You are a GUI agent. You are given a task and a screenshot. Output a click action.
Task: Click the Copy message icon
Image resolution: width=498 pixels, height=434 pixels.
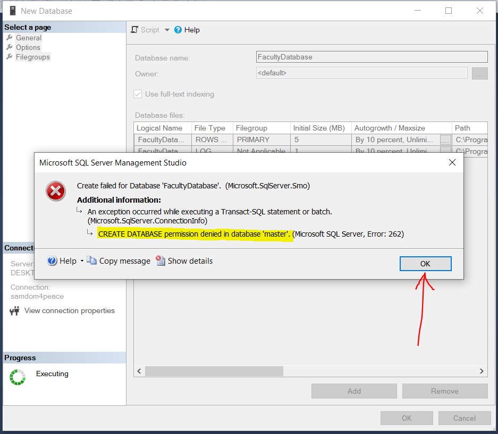pos(91,261)
